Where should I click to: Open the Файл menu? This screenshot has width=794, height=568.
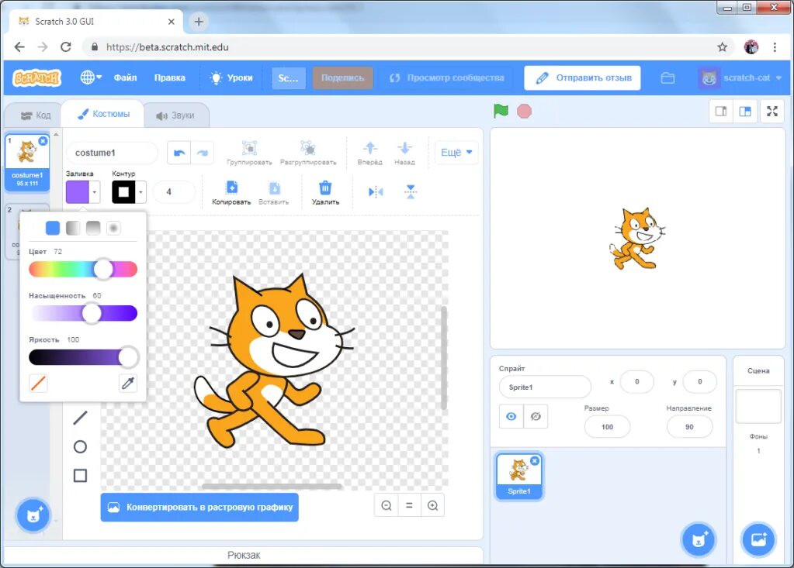tap(125, 77)
